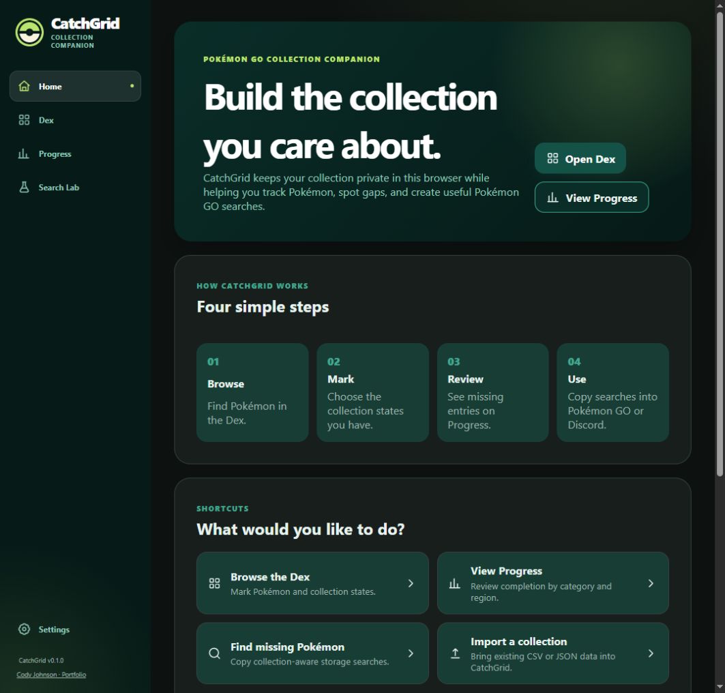Click 'Build the collection you care about.' headline
The image size is (725, 693).
(351, 123)
